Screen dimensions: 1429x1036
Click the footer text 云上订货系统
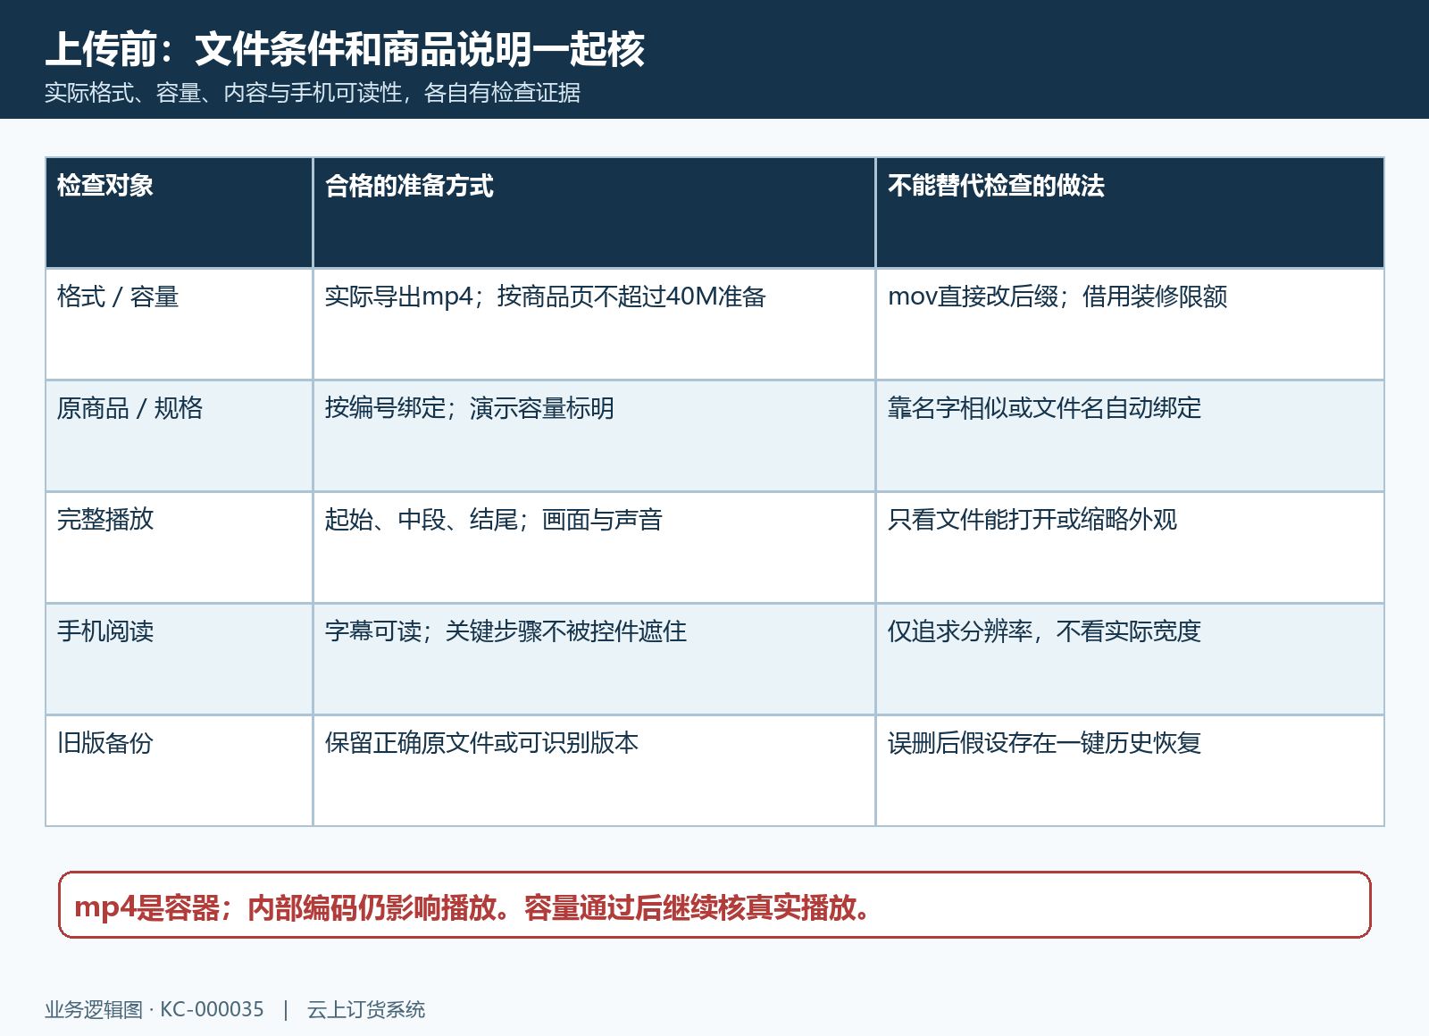(x=366, y=1010)
